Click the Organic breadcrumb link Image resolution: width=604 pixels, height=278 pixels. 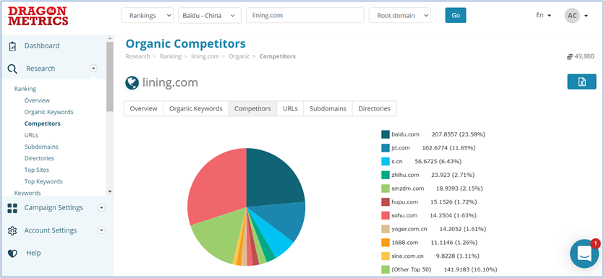click(x=239, y=56)
